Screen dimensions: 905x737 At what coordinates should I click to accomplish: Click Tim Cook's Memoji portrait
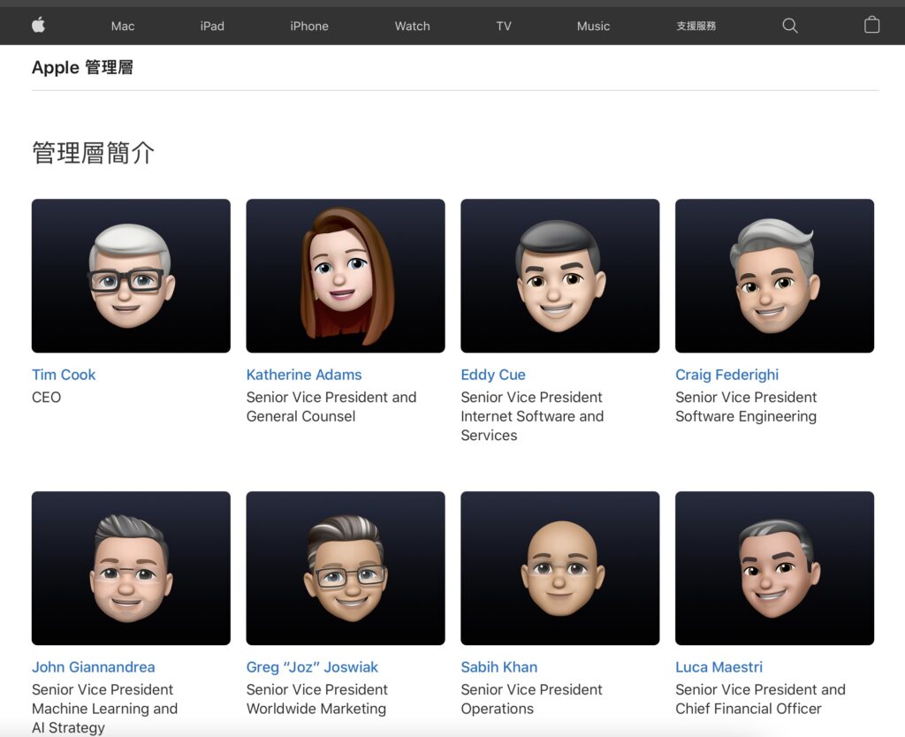pos(131,276)
